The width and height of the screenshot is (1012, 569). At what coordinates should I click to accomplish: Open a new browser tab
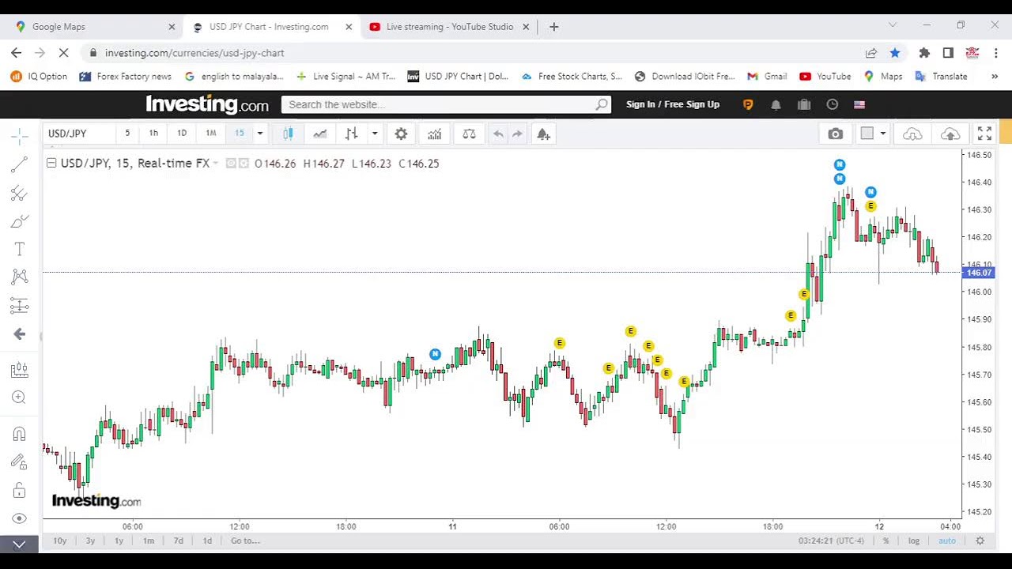[554, 27]
